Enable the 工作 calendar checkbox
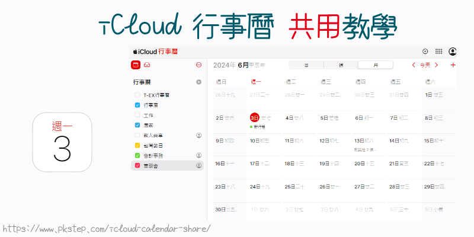 137,115
